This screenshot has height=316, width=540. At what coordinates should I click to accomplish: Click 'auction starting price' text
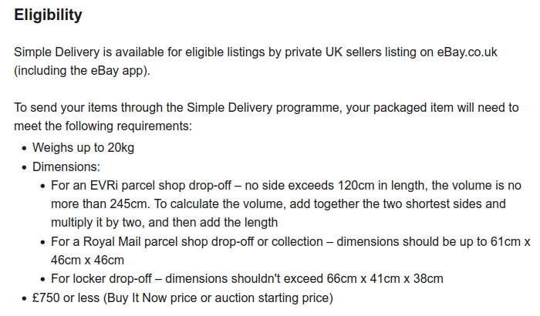click(x=272, y=298)
